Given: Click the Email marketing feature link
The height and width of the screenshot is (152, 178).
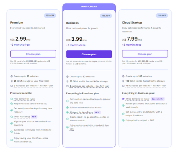Looking at the screenshot, I should point(22,117).
